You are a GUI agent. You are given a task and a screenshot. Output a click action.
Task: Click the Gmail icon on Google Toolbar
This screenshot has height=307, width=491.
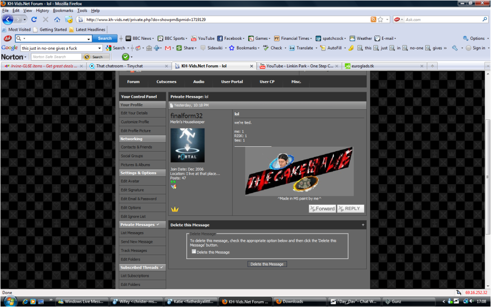[x=168, y=48]
